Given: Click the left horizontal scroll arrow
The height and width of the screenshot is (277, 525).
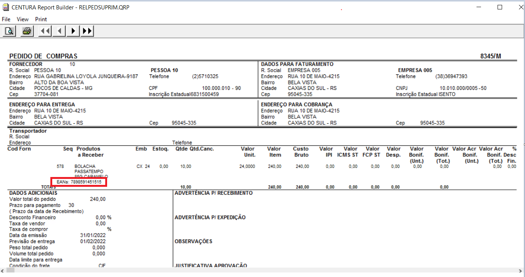Looking at the screenshot, I should (x=3, y=270).
